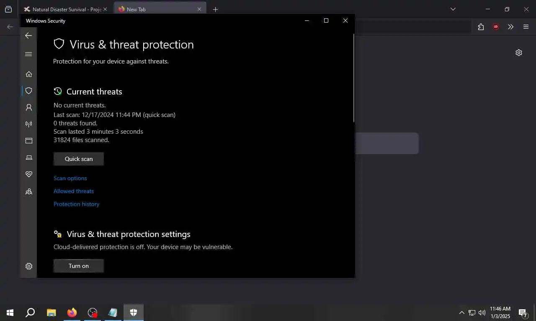Click the Quick scan button
Screen dimensions: 536x321
(x=79, y=159)
